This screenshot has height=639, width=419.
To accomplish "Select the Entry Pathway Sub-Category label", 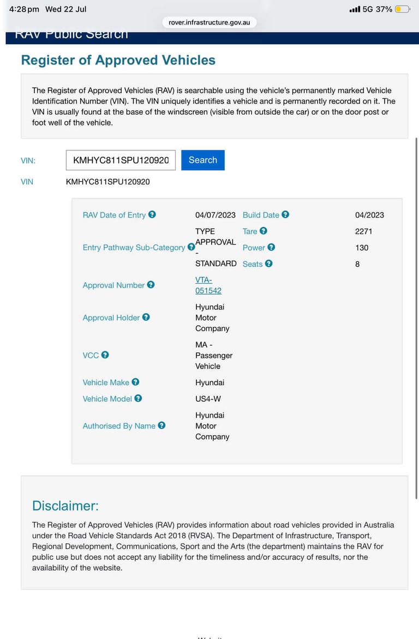I will point(134,248).
